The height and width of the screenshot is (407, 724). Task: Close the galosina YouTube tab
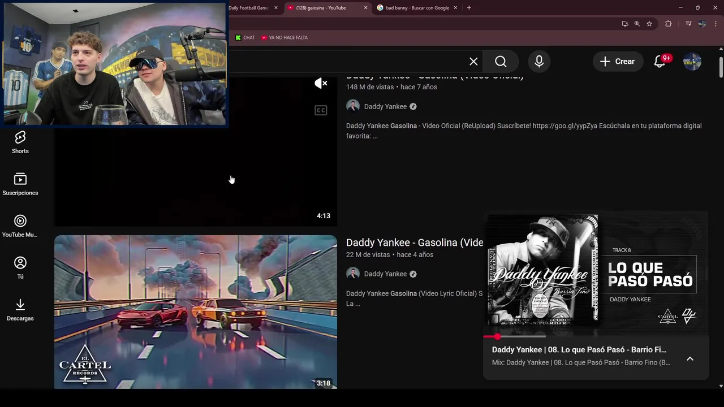(365, 8)
